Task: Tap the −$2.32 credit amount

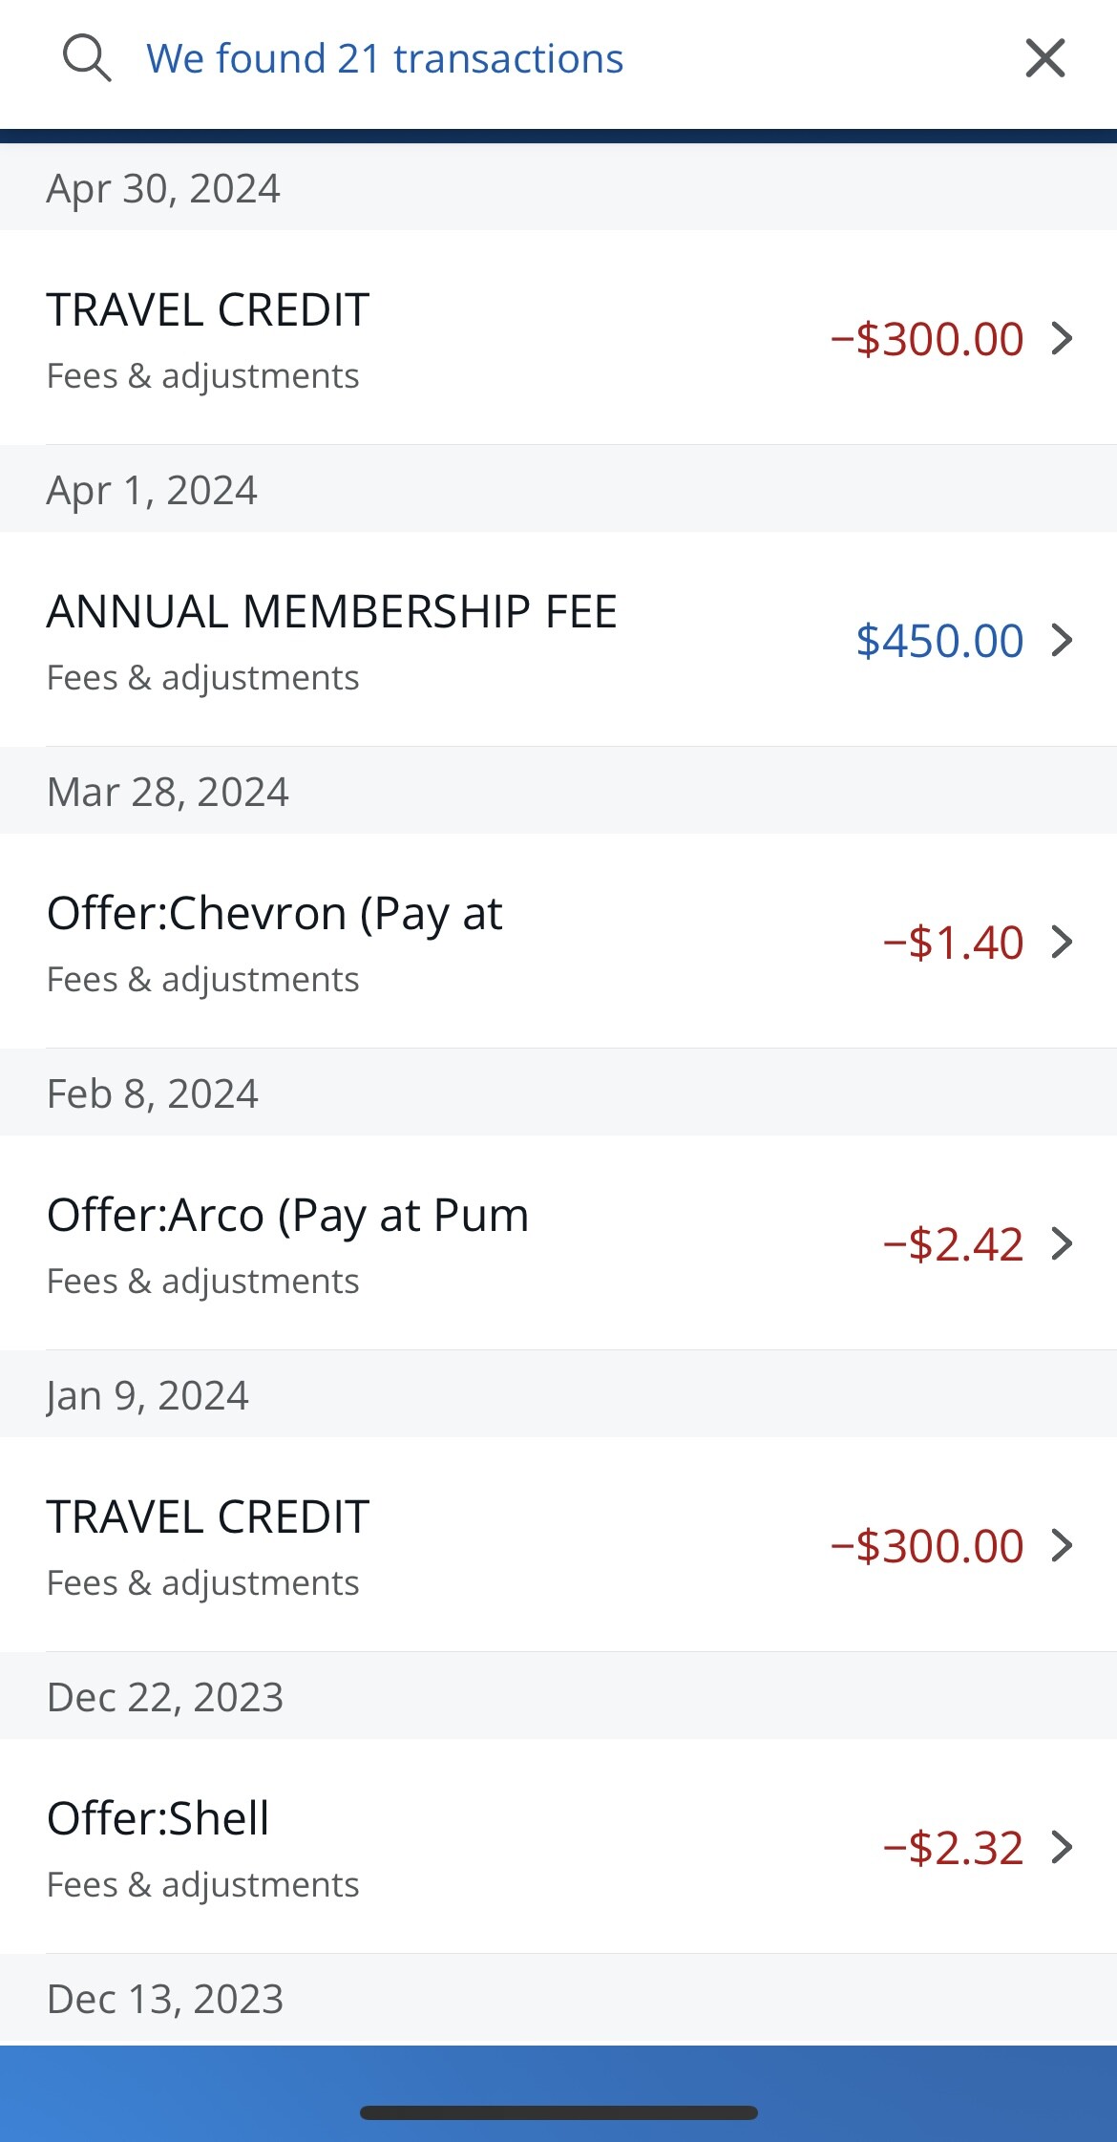Action: [953, 1848]
